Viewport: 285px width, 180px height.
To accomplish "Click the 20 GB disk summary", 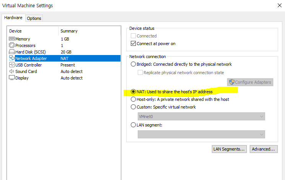I will point(66,52).
